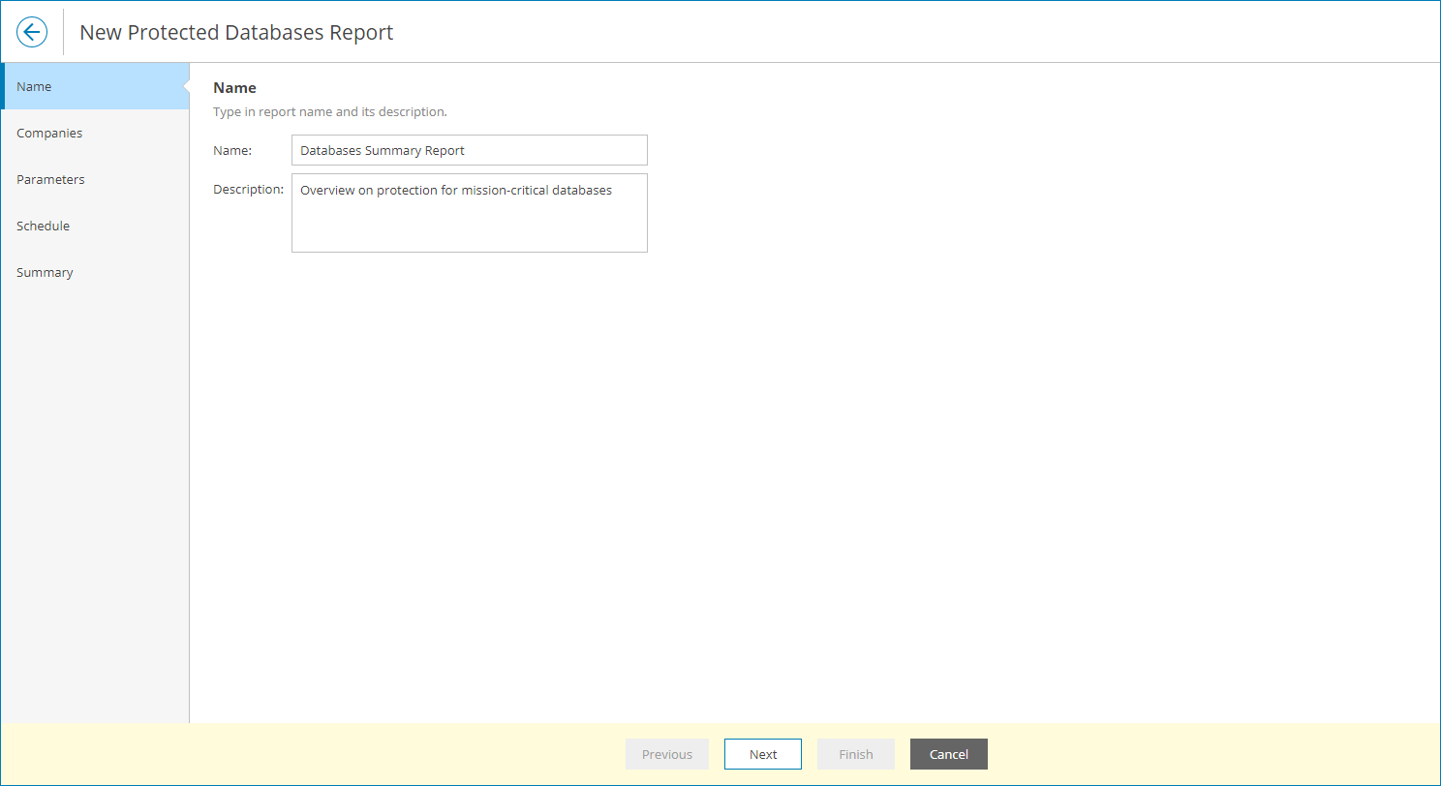The width and height of the screenshot is (1441, 786).
Task: Open the Parameters step
Action: tap(50, 179)
